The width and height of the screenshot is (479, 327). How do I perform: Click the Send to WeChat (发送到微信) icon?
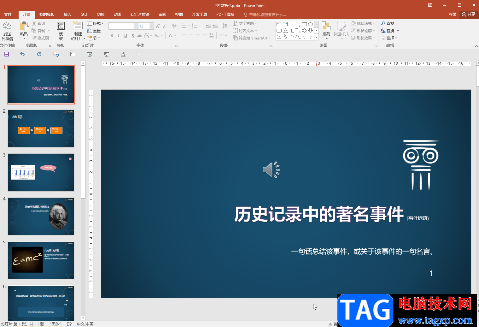click(x=7, y=26)
